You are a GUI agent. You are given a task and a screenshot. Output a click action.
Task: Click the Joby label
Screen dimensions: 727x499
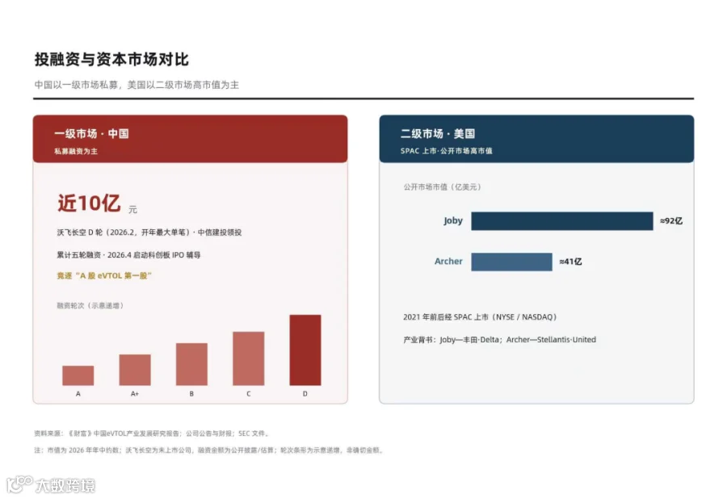click(x=453, y=220)
